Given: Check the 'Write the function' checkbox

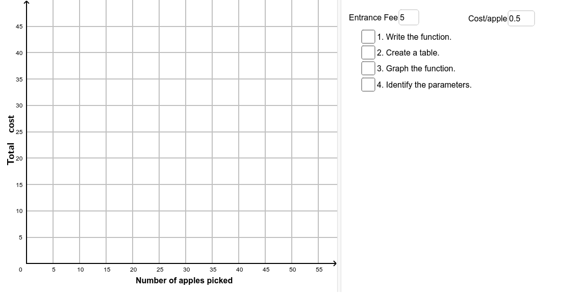Looking at the screenshot, I should coord(368,37).
